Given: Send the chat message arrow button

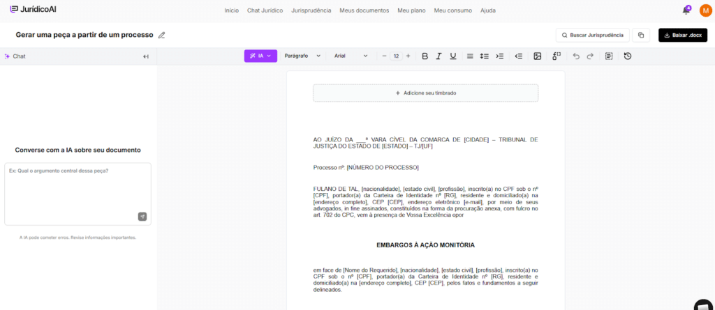Looking at the screenshot, I should 142,217.
